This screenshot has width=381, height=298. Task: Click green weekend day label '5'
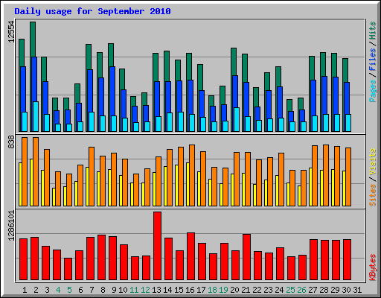[x=69, y=290]
